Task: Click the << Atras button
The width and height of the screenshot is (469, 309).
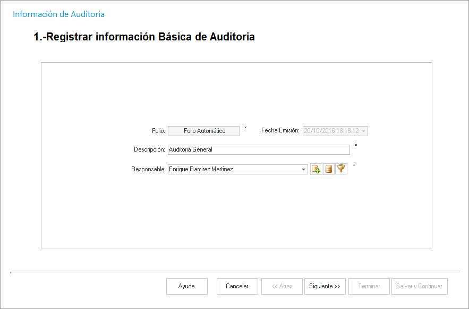Action: pyautogui.click(x=282, y=286)
